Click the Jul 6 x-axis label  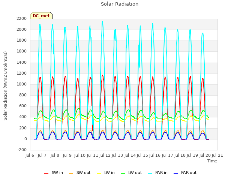[30, 155]
